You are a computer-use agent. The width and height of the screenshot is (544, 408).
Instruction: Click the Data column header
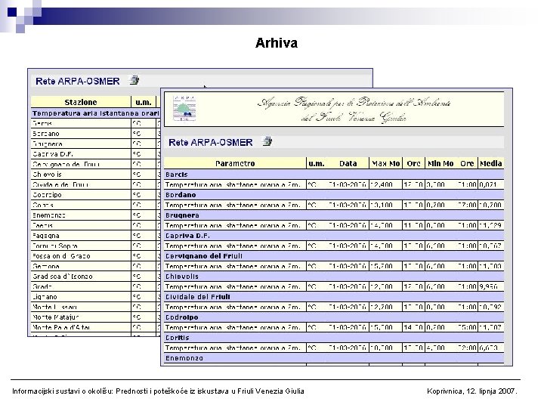(x=348, y=163)
